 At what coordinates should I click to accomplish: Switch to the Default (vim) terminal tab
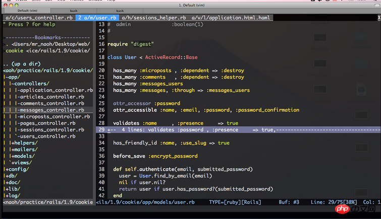coord(27,11)
